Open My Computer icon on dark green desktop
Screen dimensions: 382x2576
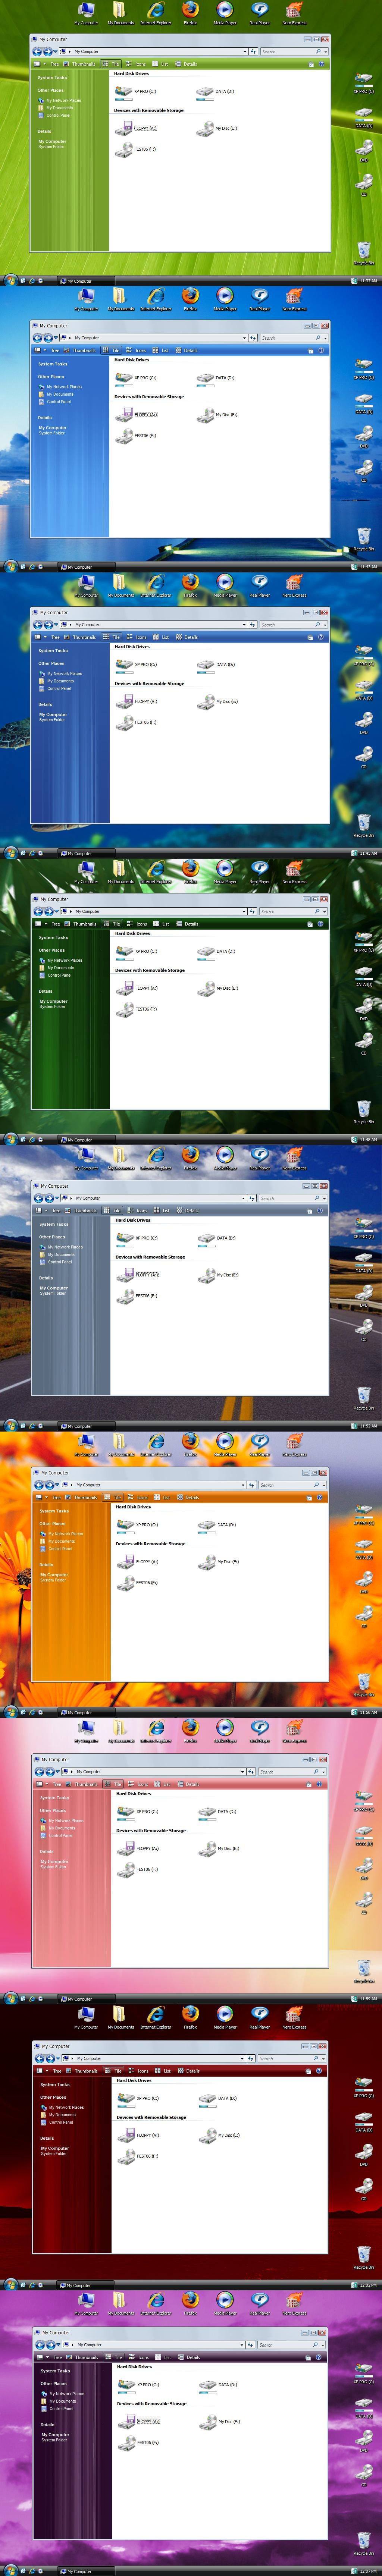pyautogui.click(x=87, y=871)
